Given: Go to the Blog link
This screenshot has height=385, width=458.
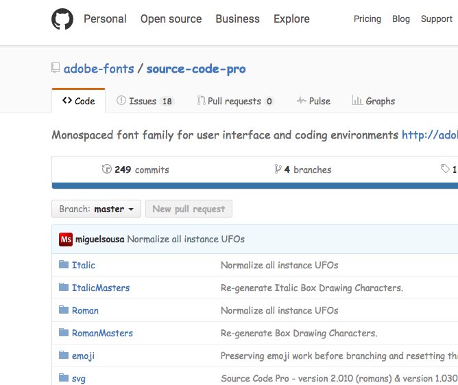Looking at the screenshot, I should (400, 19).
